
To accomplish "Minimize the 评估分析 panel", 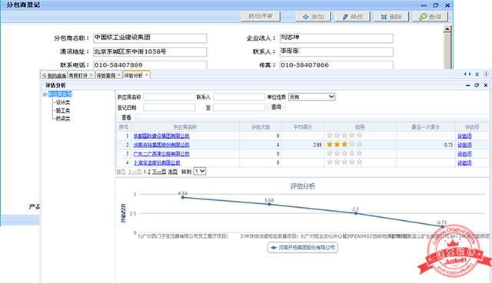I will coord(468,85).
